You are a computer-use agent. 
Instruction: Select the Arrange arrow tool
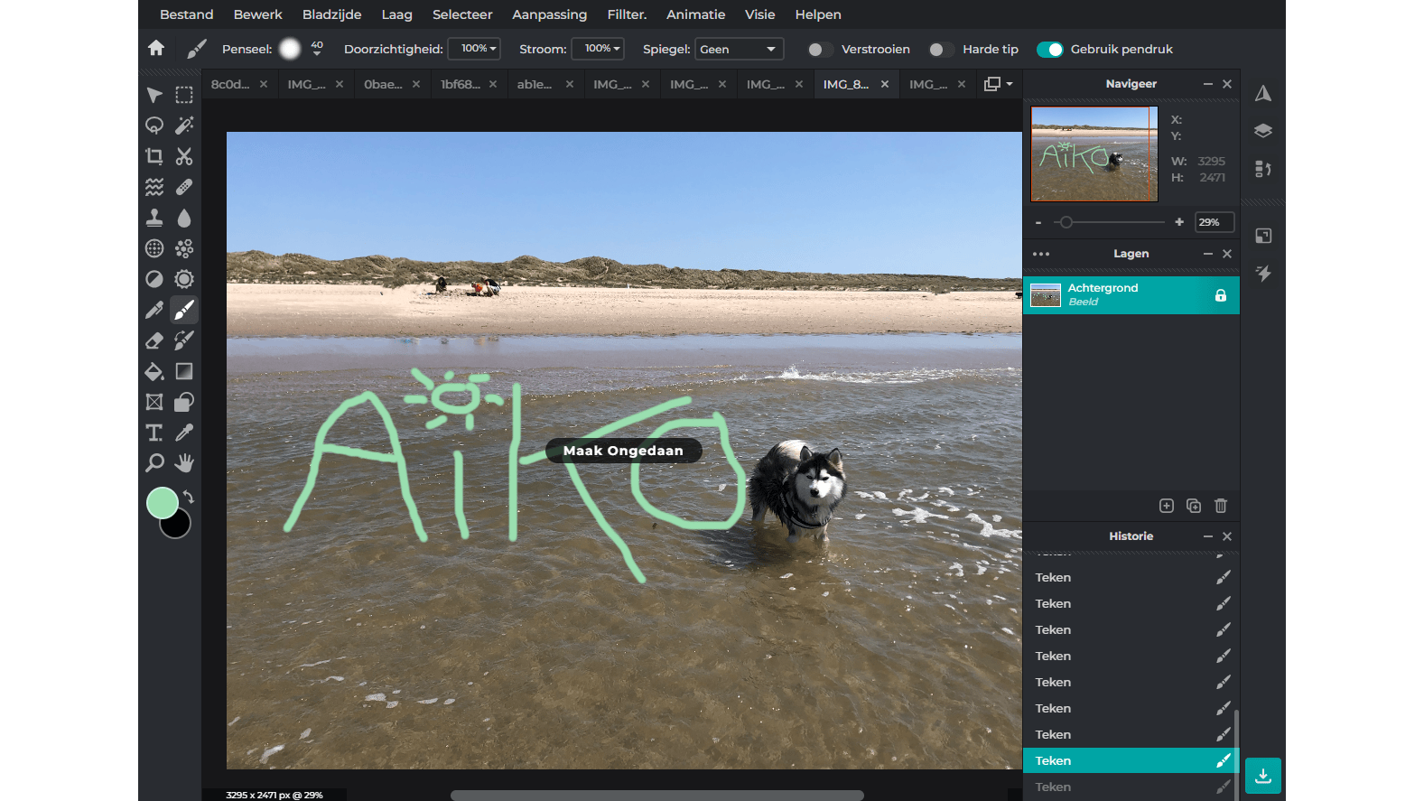tap(154, 95)
